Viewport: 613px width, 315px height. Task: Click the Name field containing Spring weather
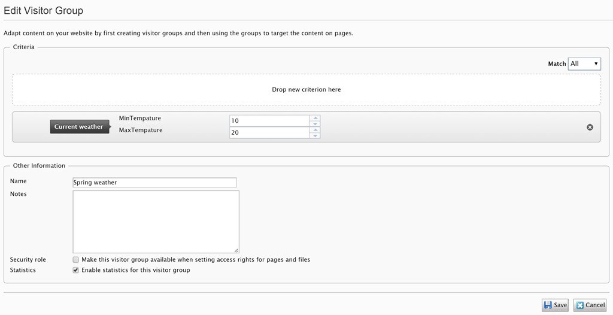pos(154,182)
